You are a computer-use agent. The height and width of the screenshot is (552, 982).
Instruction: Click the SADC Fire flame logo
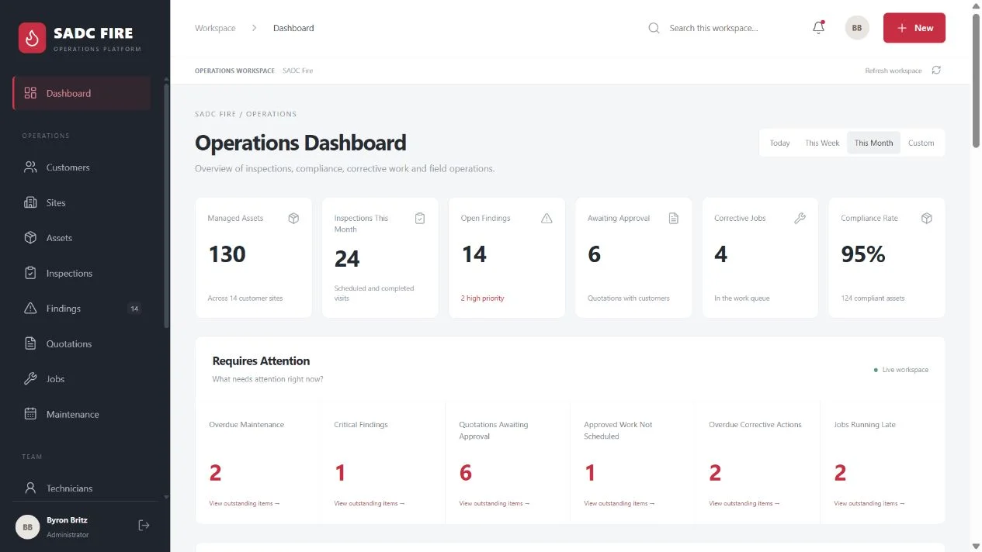click(33, 37)
